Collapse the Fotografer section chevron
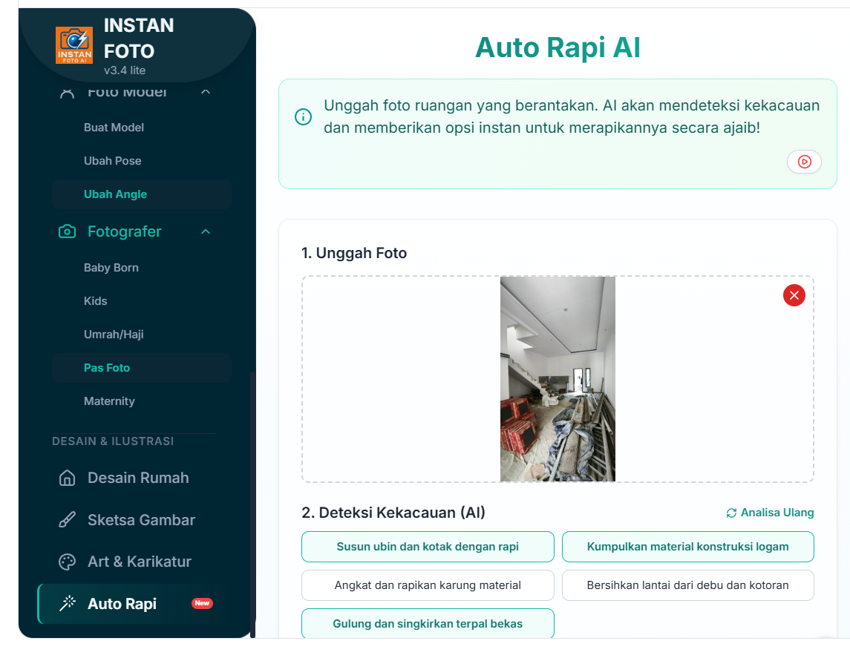This screenshot has height=658, width=850. pos(206,231)
